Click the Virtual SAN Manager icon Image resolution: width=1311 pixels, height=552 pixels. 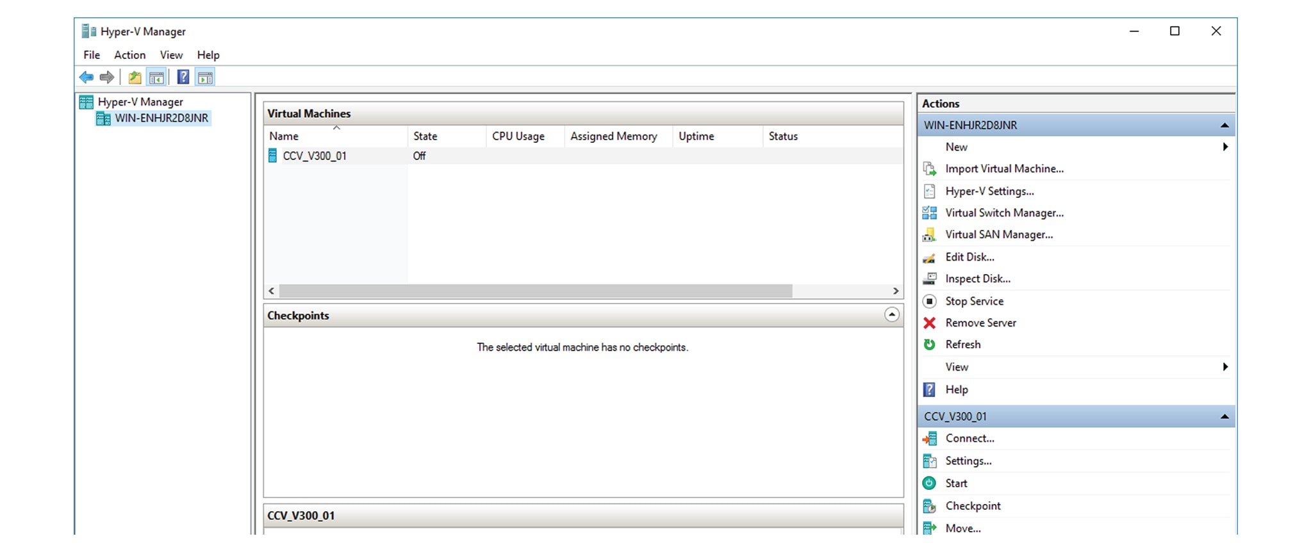929,234
